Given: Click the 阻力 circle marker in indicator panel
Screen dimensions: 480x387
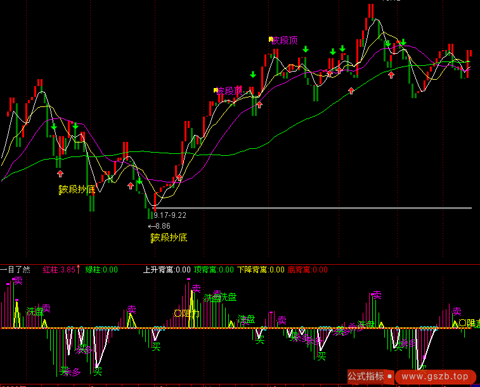Looking at the screenshot, I should [x=186, y=313].
